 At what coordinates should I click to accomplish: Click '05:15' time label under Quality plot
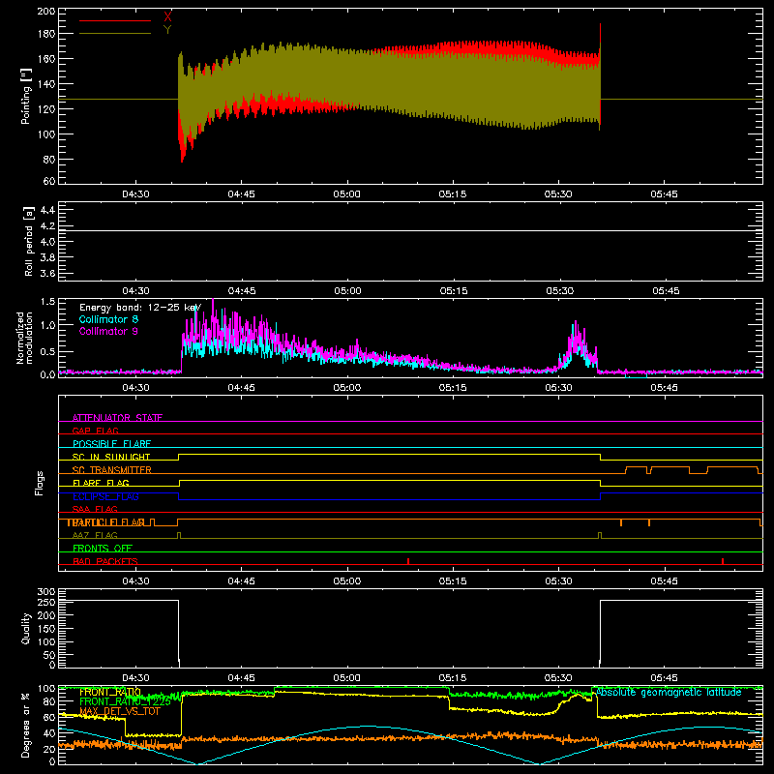pyautogui.click(x=453, y=678)
